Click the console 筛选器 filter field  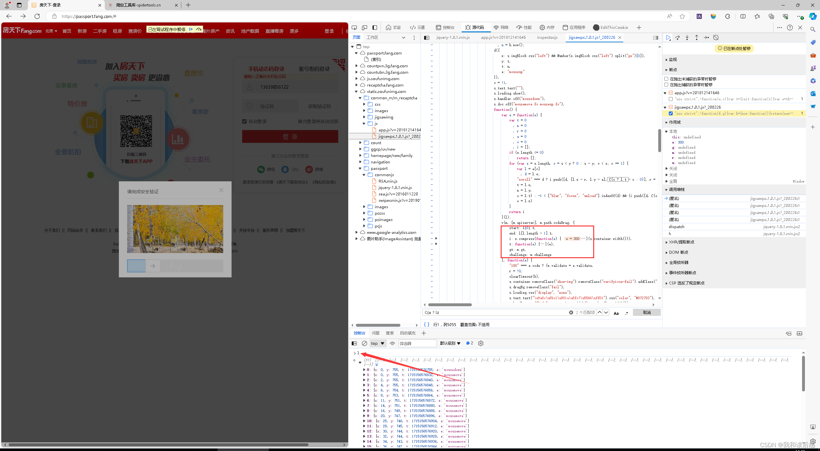click(x=417, y=343)
